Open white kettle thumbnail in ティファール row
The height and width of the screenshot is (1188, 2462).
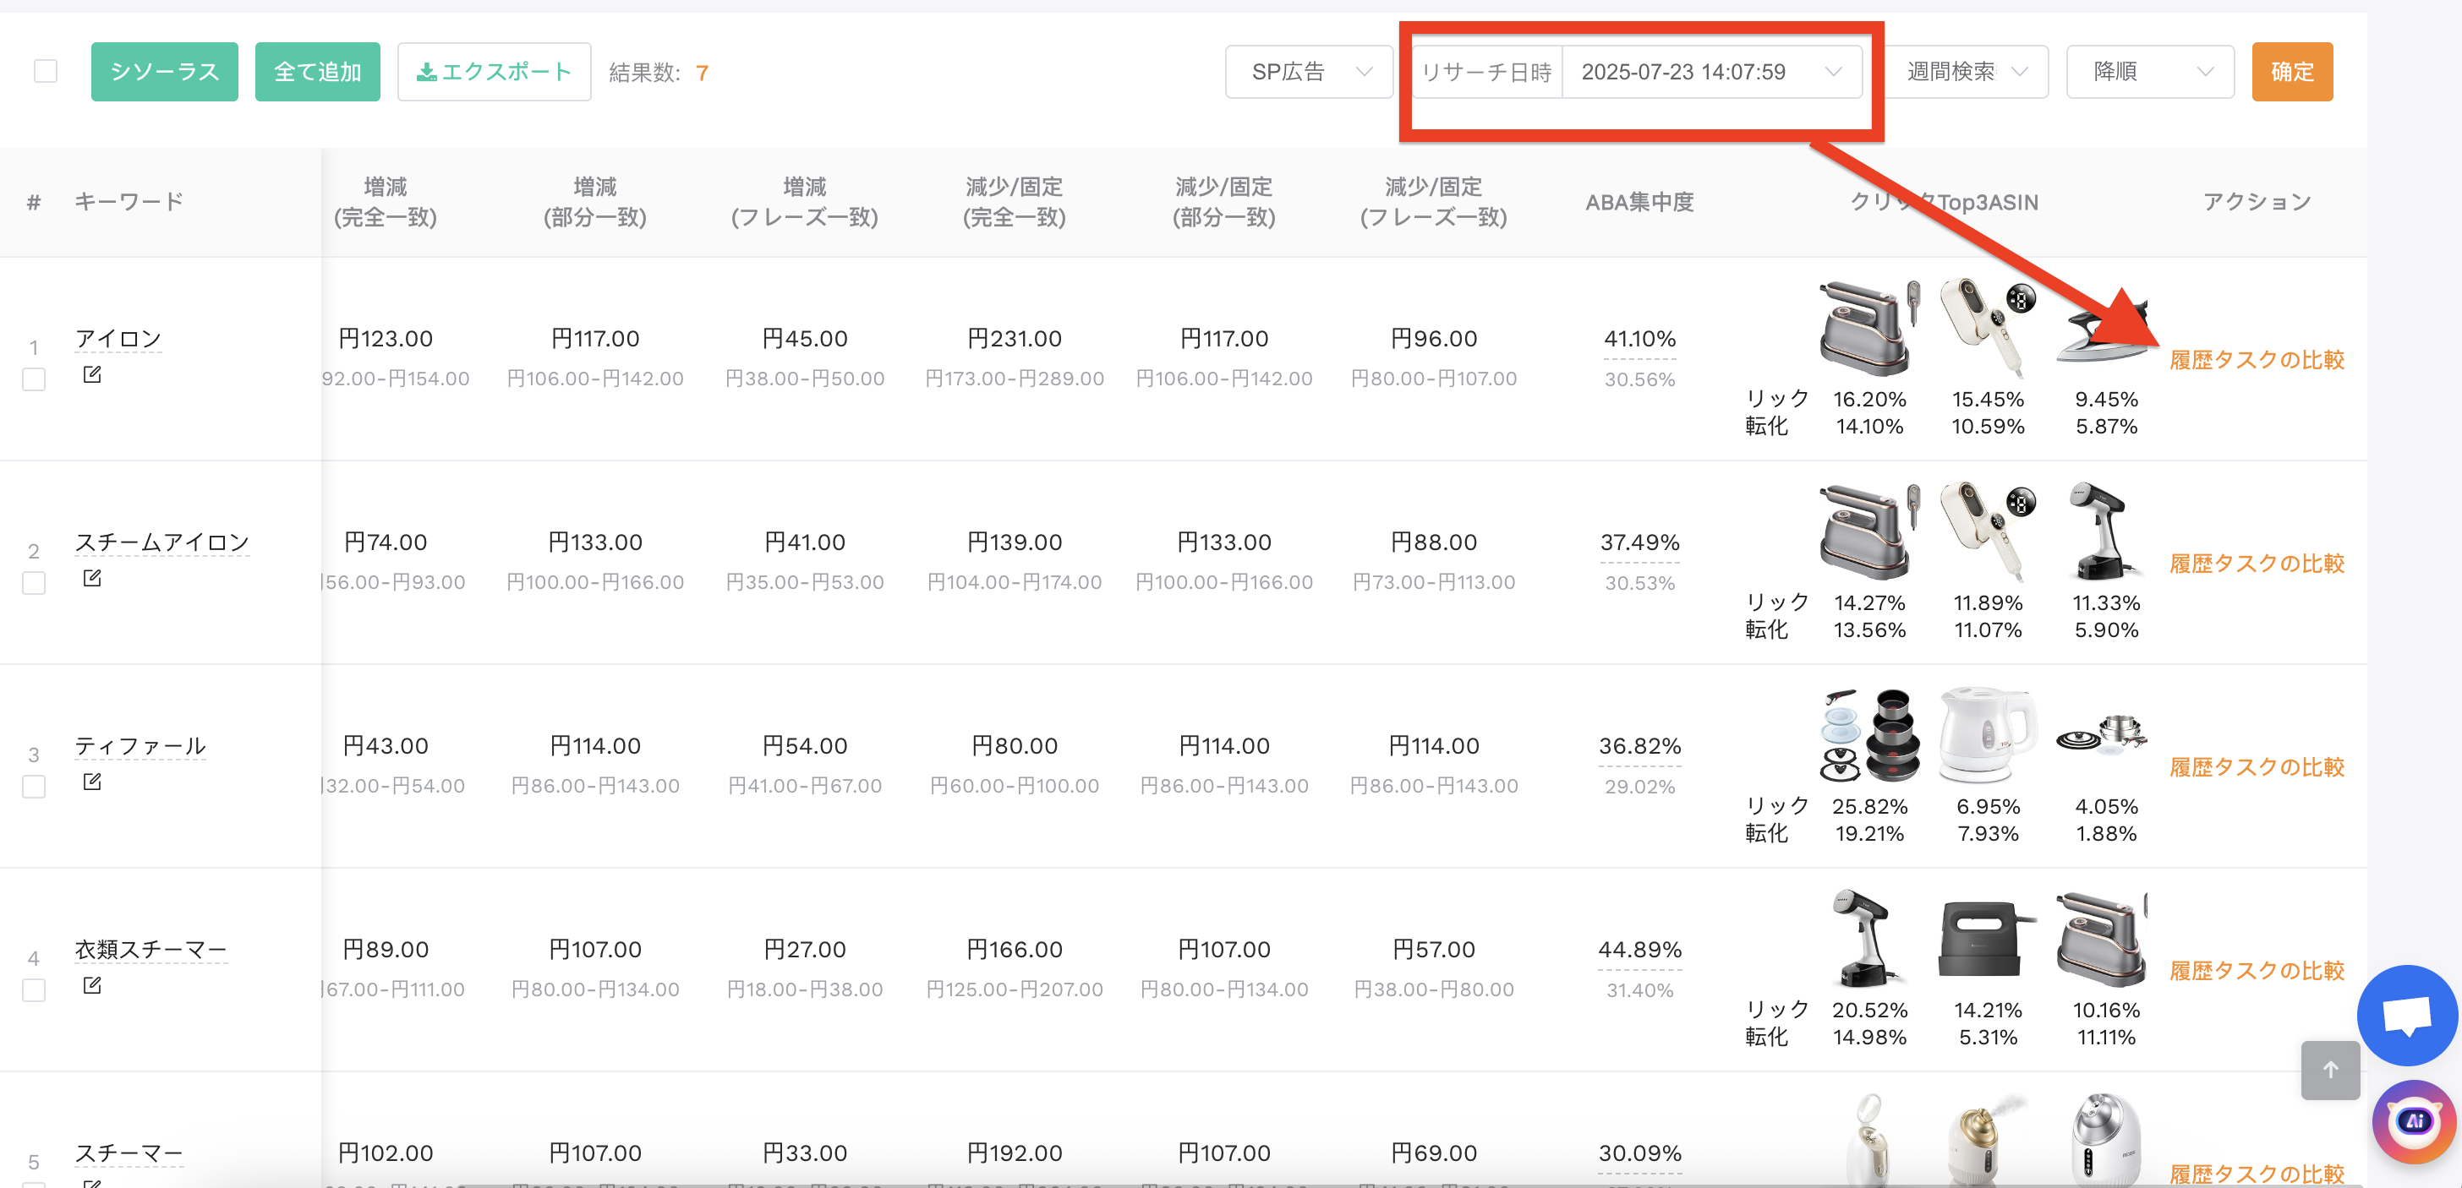[x=1987, y=735]
